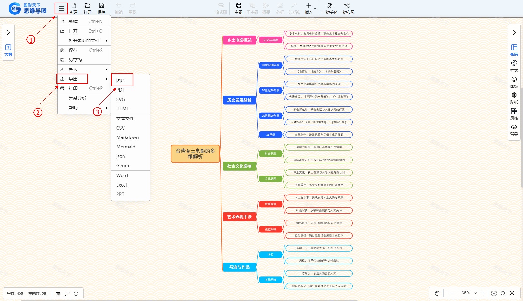Screen dimensions: 523x301
Task: Open the 图标 smiley icon panel
Action: [514, 82]
